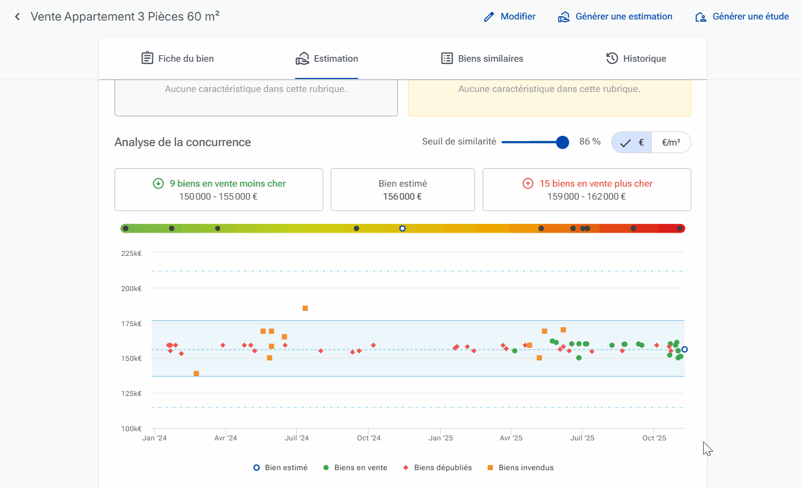Toggle Biens dépubliés legend series
The width and height of the screenshot is (802, 488).
tap(437, 467)
